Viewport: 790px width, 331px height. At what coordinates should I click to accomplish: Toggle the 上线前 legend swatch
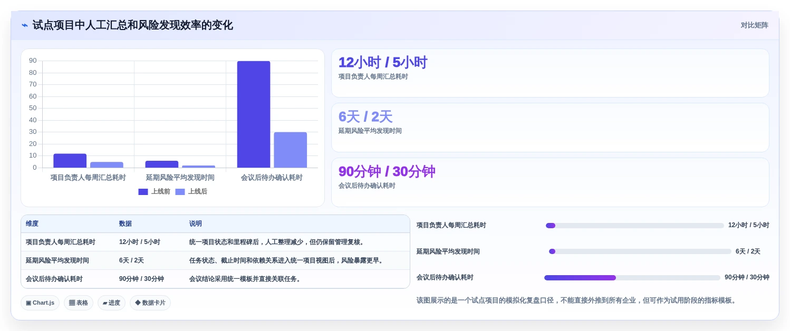pyautogui.click(x=143, y=192)
